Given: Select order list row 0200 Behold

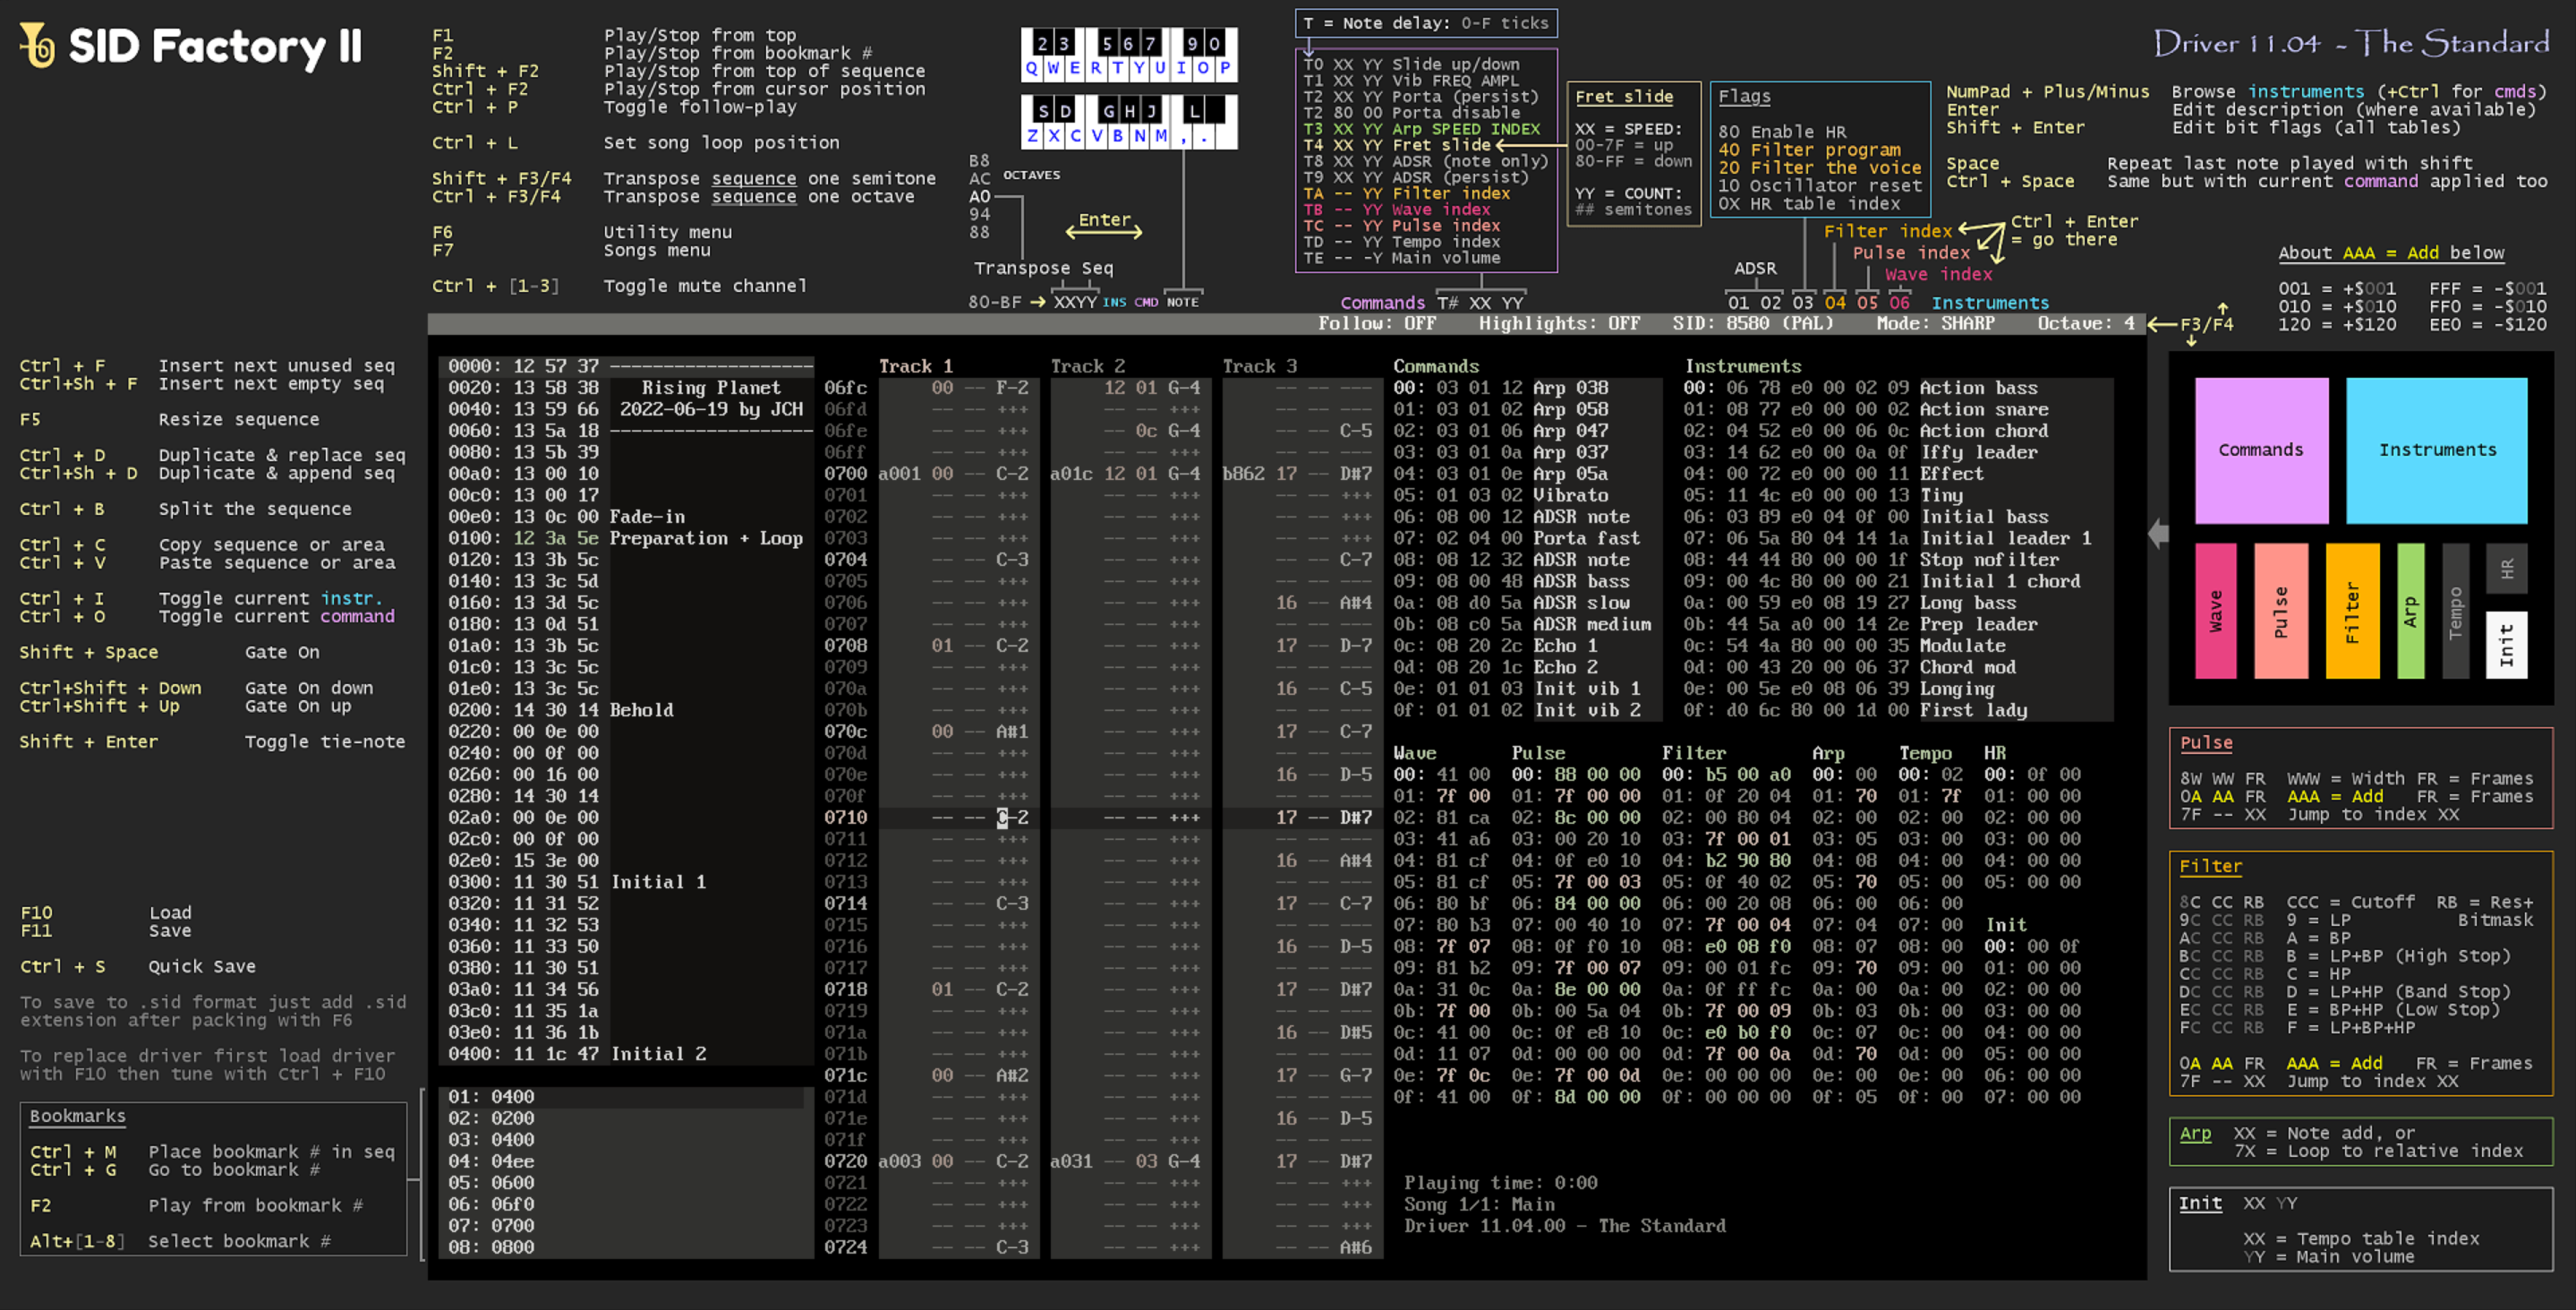Looking at the screenshot, I should (x=625, y=709).
